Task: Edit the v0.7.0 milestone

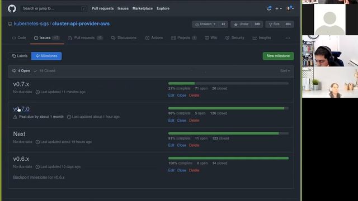Action: pos(171,121)
